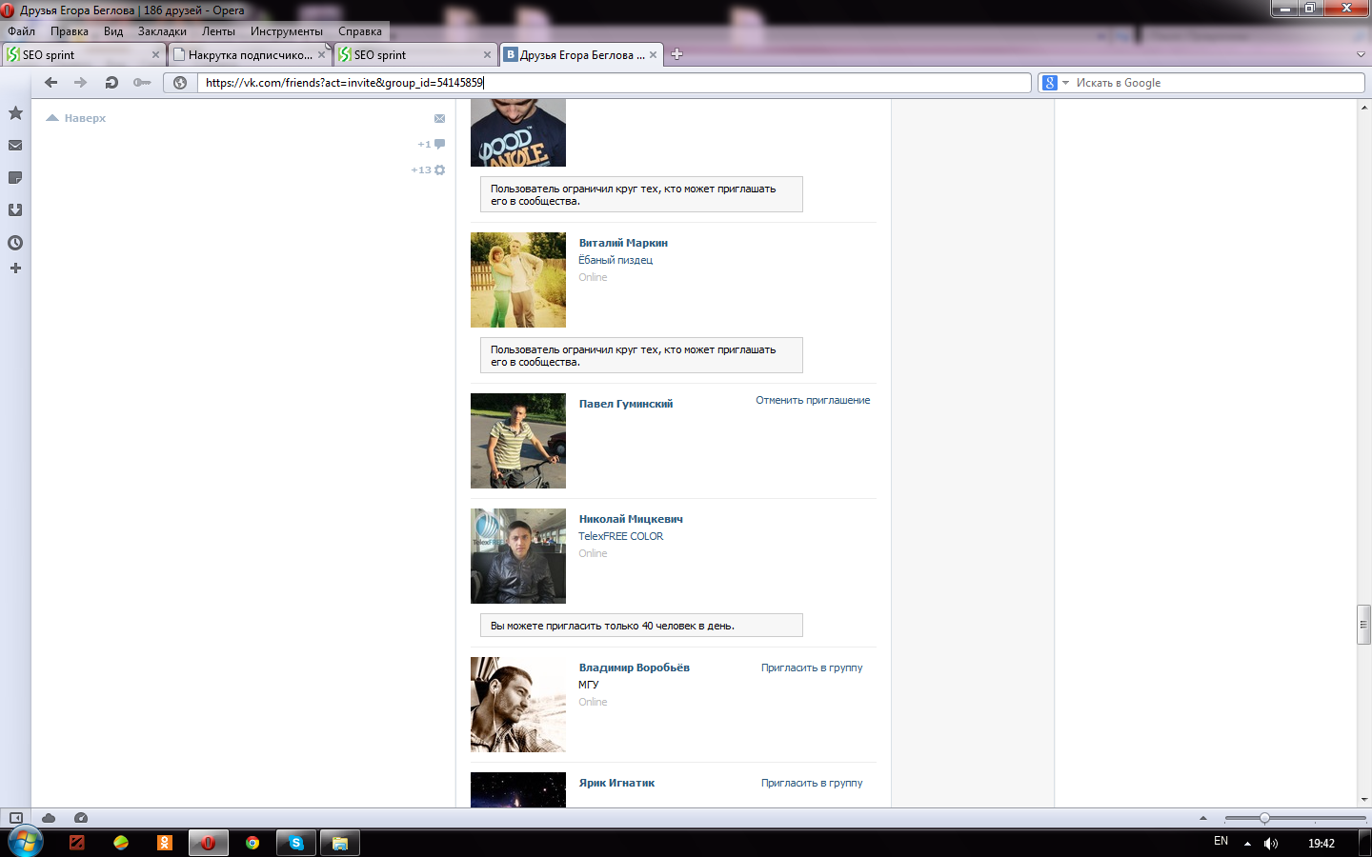Open the +1 comment notification

pyautogui.click(x=432, y=145)
